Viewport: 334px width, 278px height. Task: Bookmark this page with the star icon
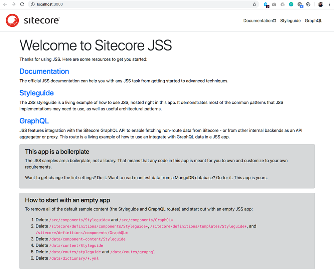pos(254,4)
